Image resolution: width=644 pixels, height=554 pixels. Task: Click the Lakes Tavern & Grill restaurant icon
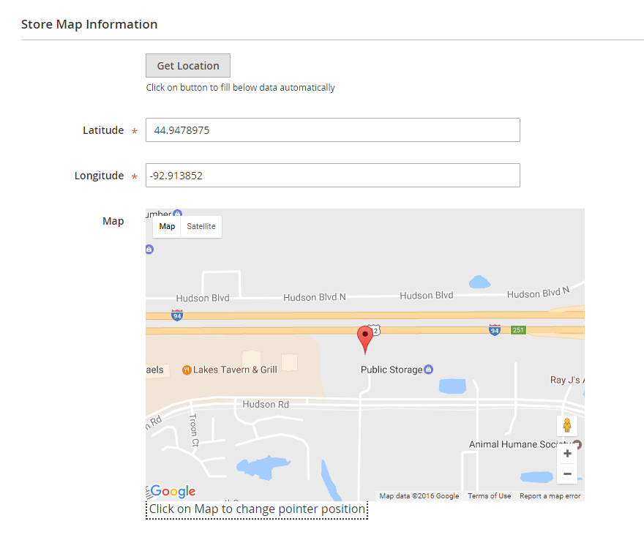tap(187, 370)
